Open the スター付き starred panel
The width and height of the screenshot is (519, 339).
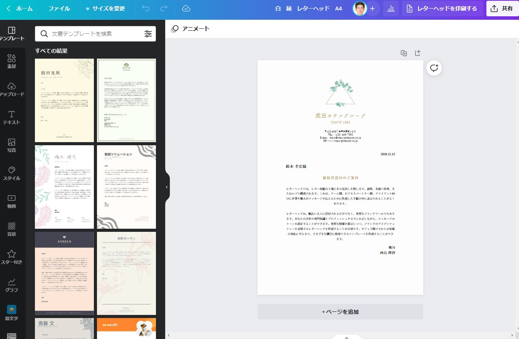(12, 257)
